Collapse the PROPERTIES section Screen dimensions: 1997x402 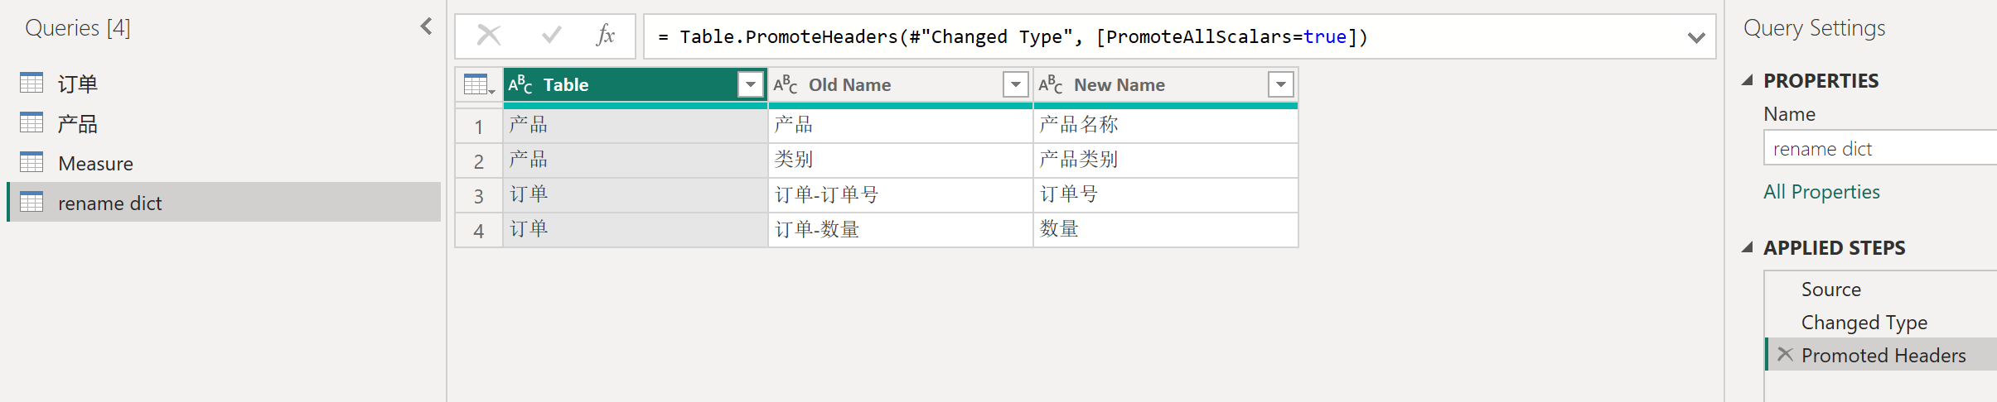tap(1748, 80)
